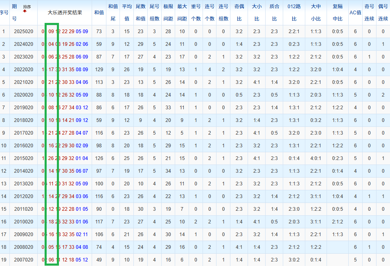Click the 大小比 column header

[x=257, y=12]
